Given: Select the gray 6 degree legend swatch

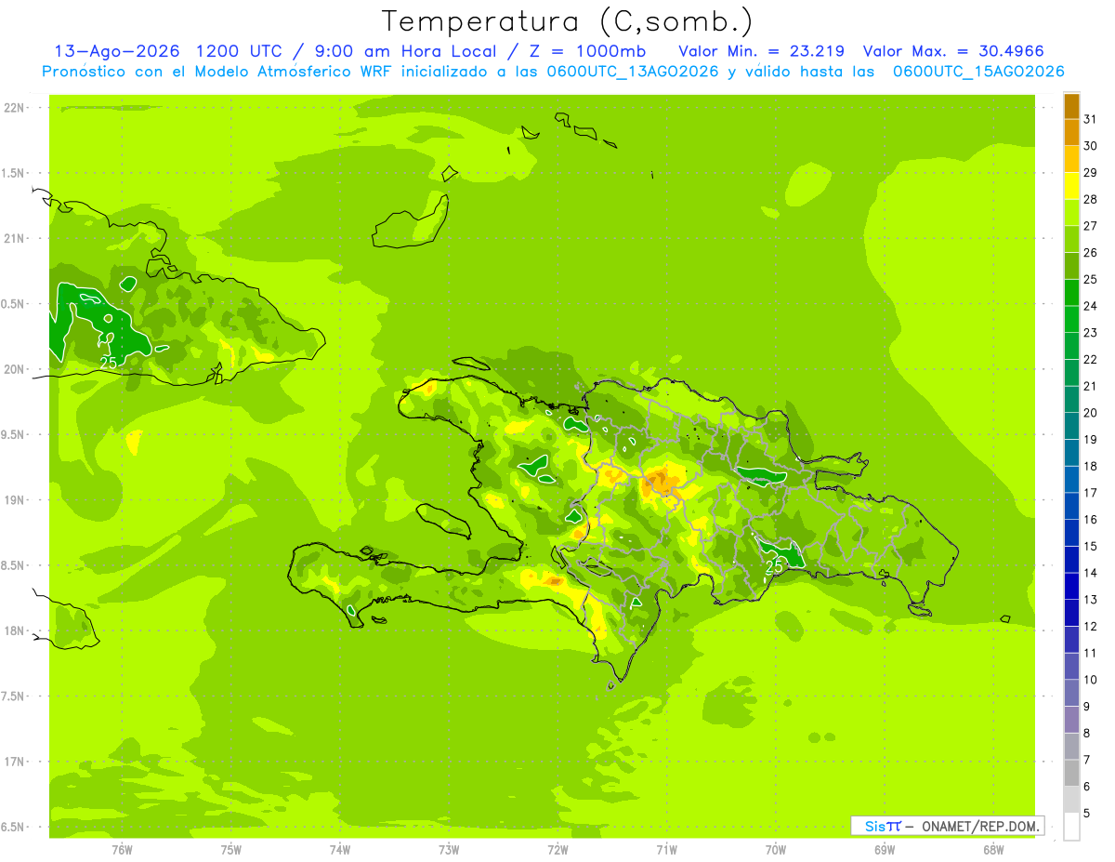Looking at the screenshot, I should 1071,774.
